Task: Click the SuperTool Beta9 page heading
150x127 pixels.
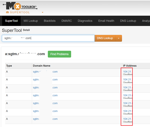Action: click(x=16, y=30)
